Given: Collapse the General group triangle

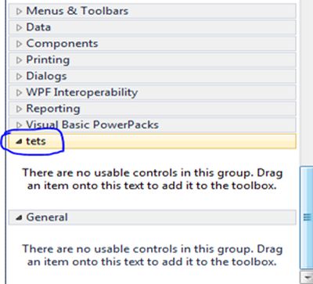Looking at the screenshot, I should pos(18,217).
